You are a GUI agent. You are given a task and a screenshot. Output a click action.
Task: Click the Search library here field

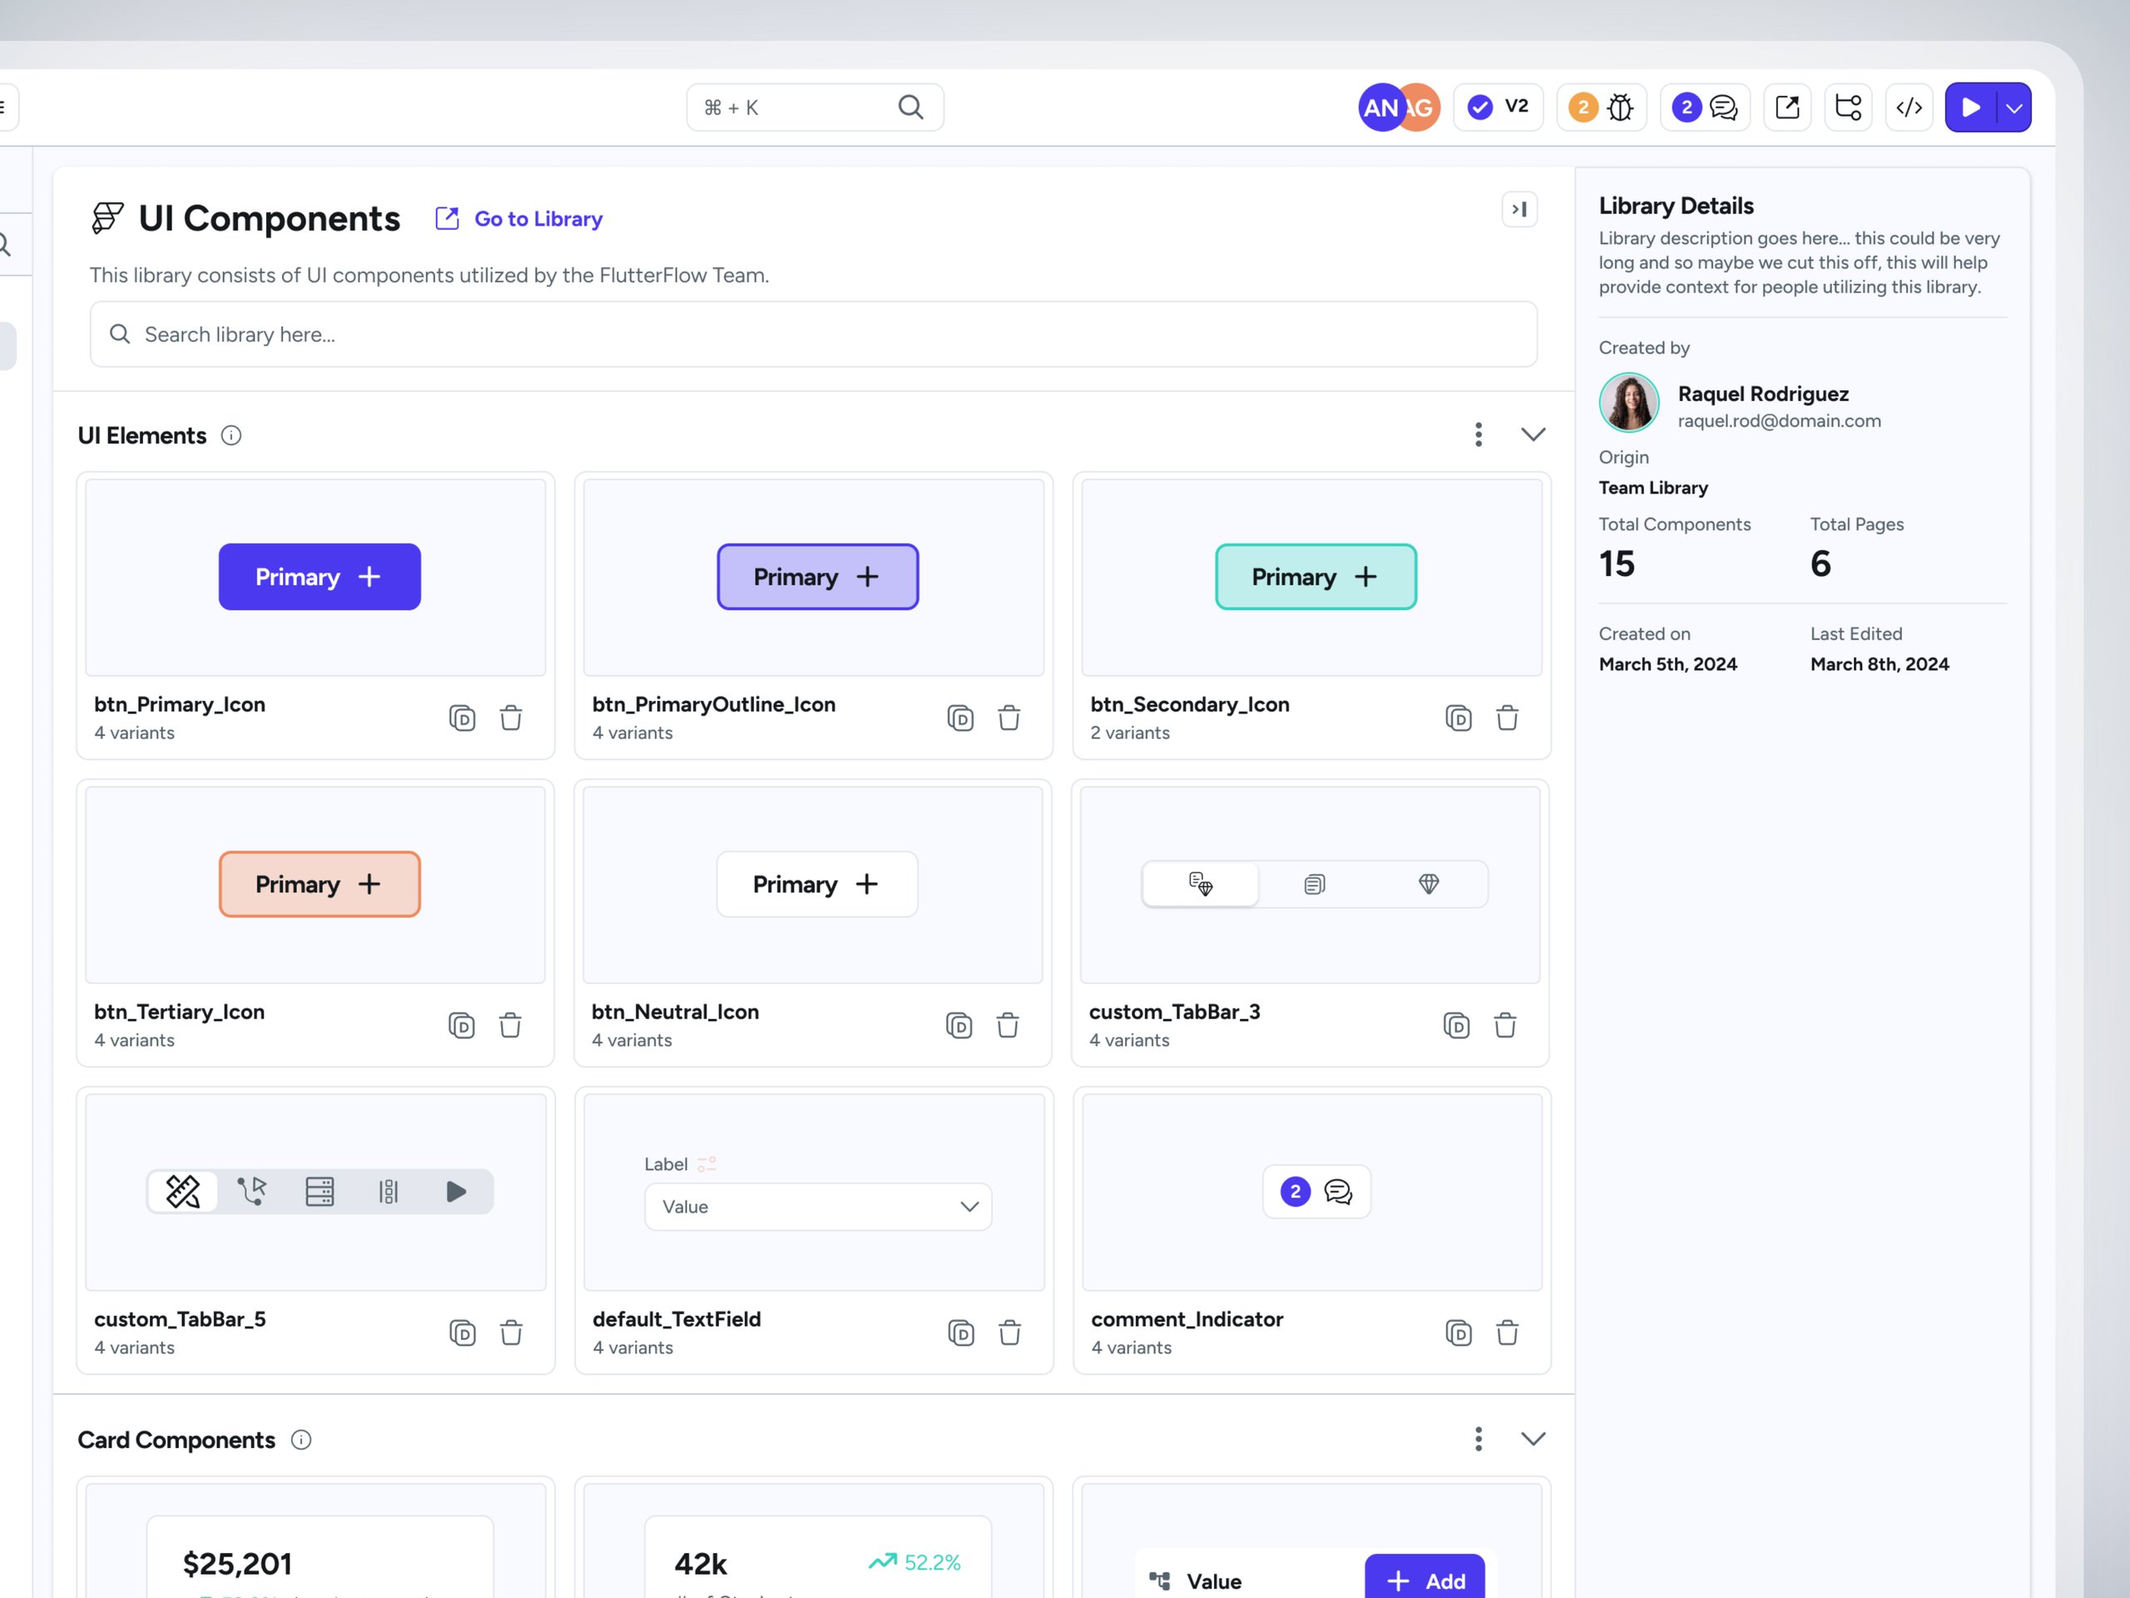pyautogui.click(x=814, y=335)
